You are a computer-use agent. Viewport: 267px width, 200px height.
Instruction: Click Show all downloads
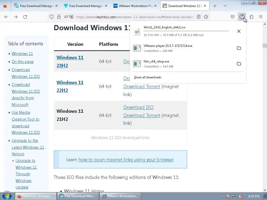click(x=148, y=77)
